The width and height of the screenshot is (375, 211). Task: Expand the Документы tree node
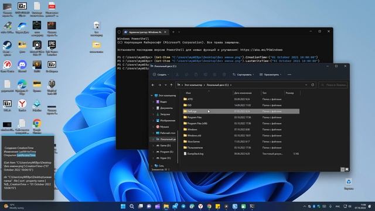click(x=154, y=108)
